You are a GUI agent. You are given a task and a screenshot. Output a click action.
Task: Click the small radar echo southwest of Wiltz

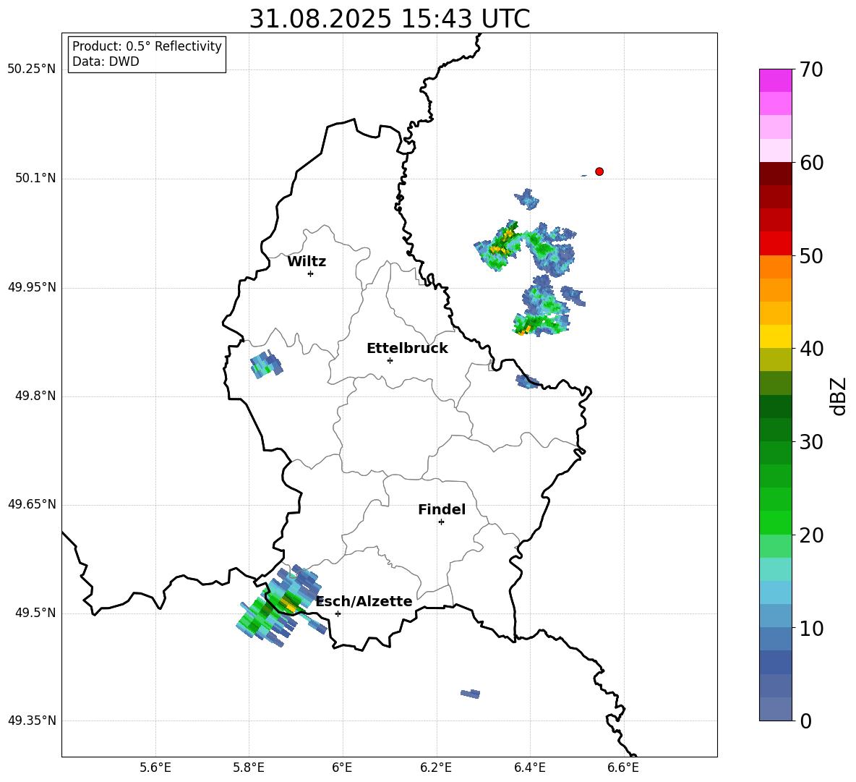pyautogui.click(x=266, y=365)
